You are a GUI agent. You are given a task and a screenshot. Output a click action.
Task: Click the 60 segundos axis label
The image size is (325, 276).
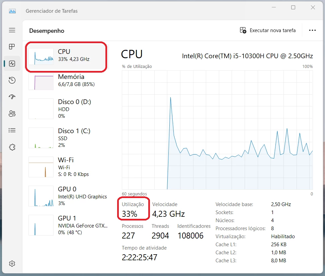pyautogui.click(x=134, y=194)
